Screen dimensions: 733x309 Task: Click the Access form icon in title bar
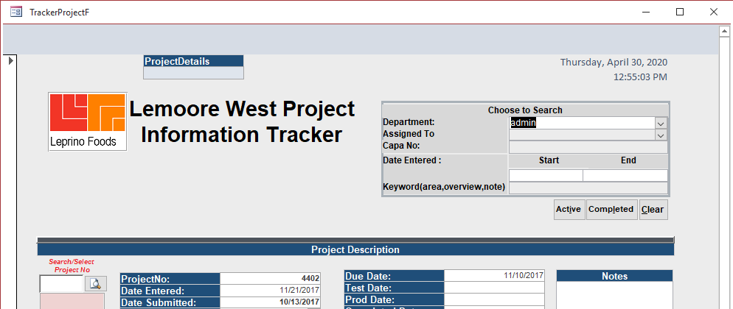point(16,12)
